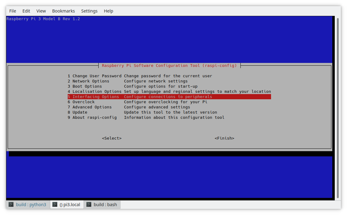Open the View menu
347x215 pixels.
coord(41,11)
